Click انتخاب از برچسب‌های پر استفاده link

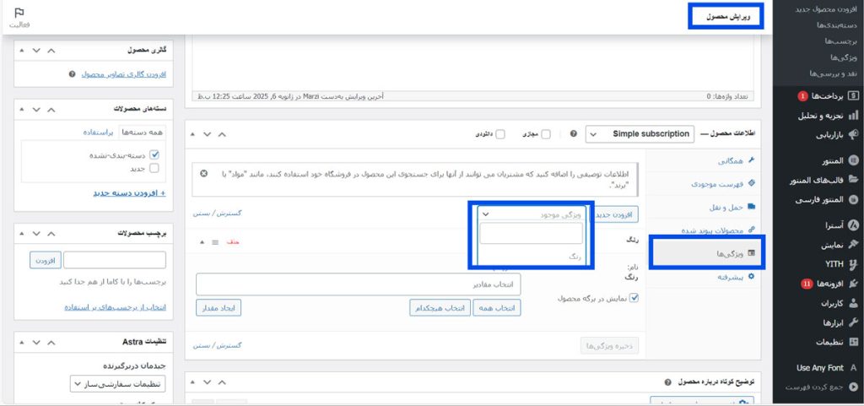[115, 307]
